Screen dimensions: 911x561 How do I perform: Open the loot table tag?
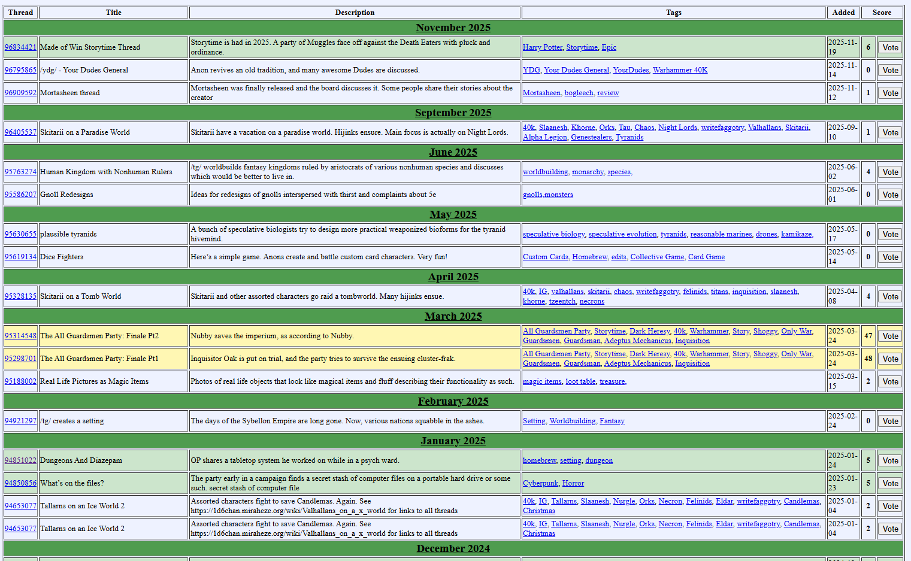580,381
